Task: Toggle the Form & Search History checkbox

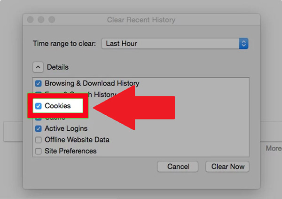Action: (x=39, y=94)
